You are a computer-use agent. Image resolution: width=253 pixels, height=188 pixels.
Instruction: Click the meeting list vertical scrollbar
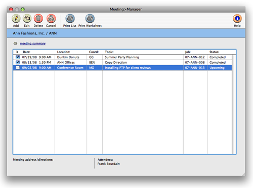[234, 105]
